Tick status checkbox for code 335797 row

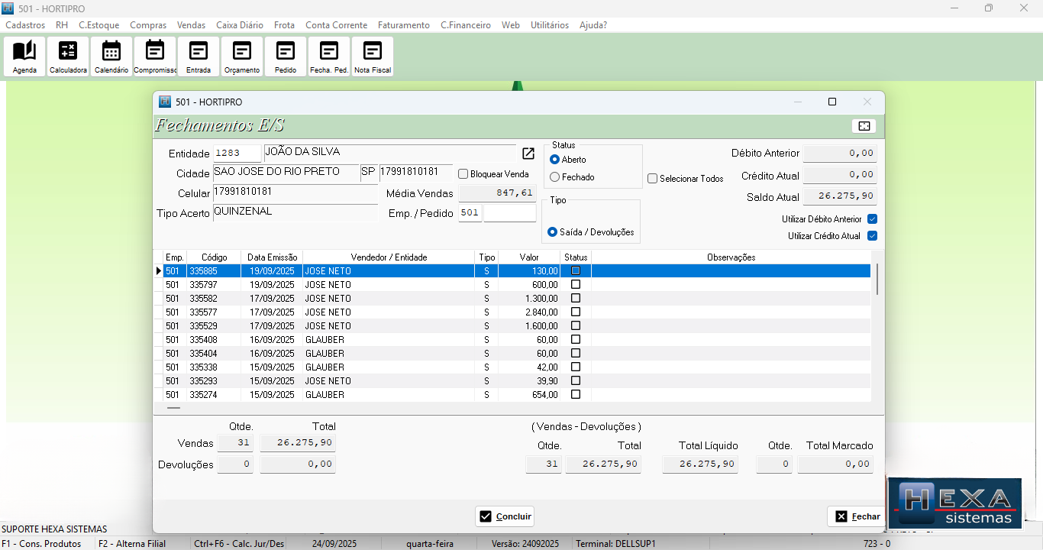576,285
